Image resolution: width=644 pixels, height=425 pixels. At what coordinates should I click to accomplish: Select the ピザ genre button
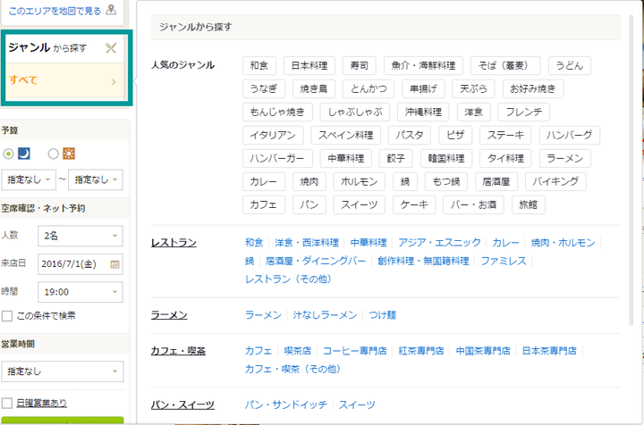click(455, 135)
